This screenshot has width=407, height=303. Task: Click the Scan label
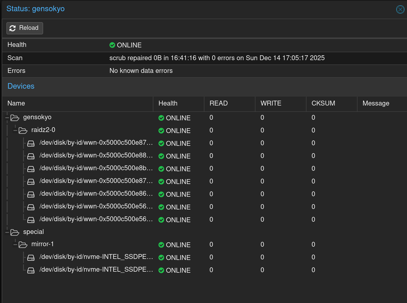point(15,58)
